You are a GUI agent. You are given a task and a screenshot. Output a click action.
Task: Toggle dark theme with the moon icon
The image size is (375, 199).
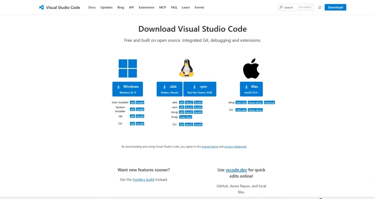(320, 7)
